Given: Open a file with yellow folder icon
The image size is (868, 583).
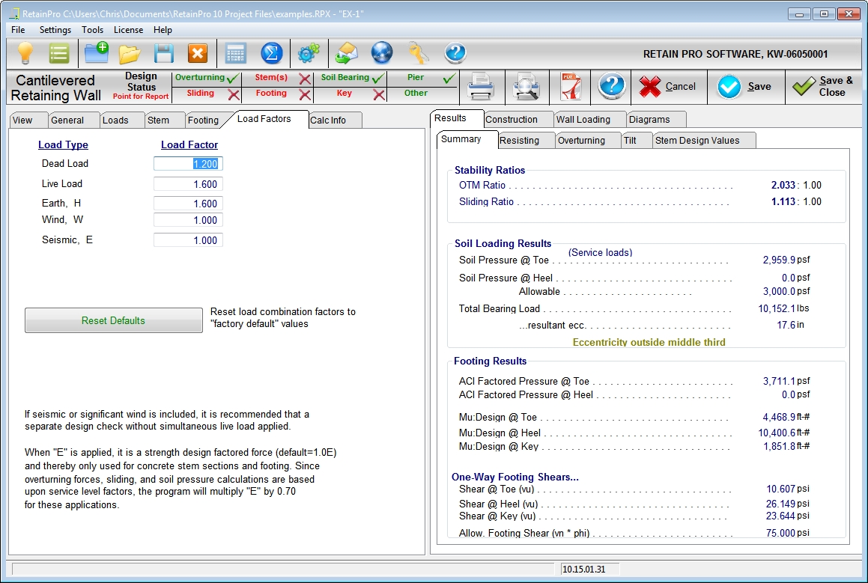Looking at the screenshot, I should pyautogui.click(x=130, y=54).
